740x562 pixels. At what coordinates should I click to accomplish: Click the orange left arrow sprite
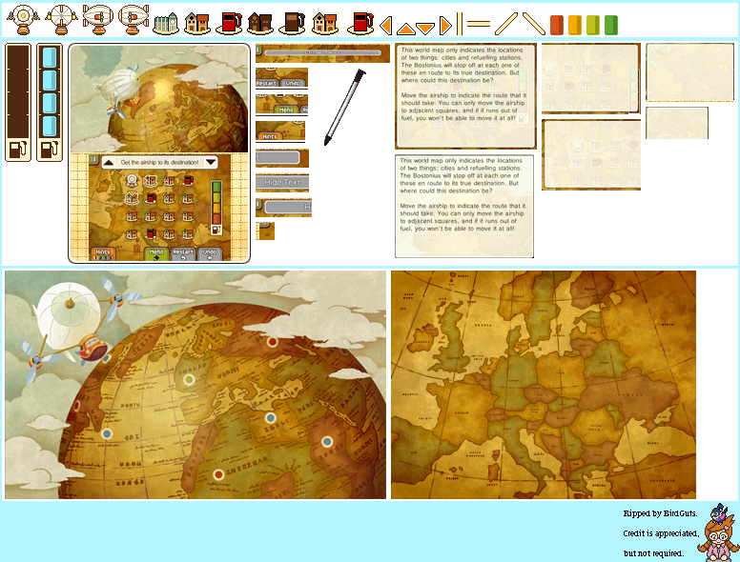[386, 26]
